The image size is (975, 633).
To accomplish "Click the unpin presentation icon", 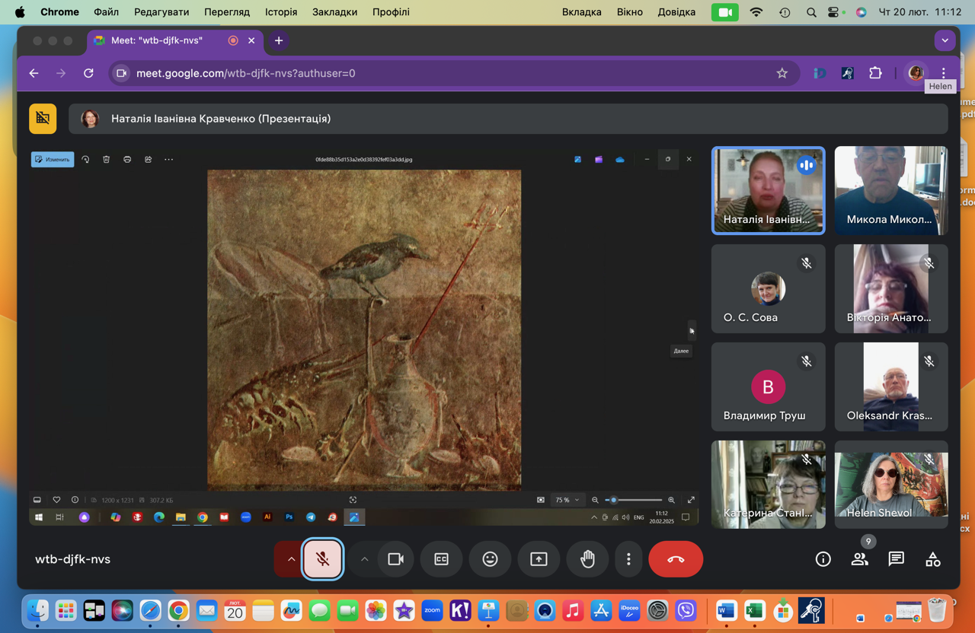I will click(x=43, y=119).
